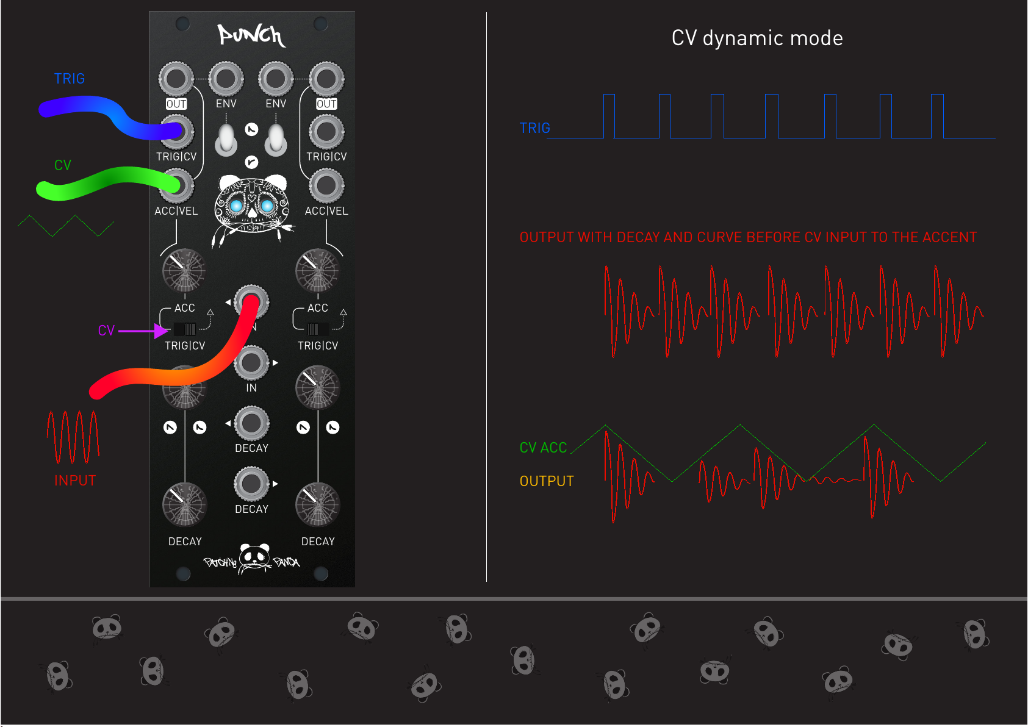Click the right TRIG|CV input jack
The height and width of the screenshot is (727, 1028).
pyautogui.click(x=326, y=131)
